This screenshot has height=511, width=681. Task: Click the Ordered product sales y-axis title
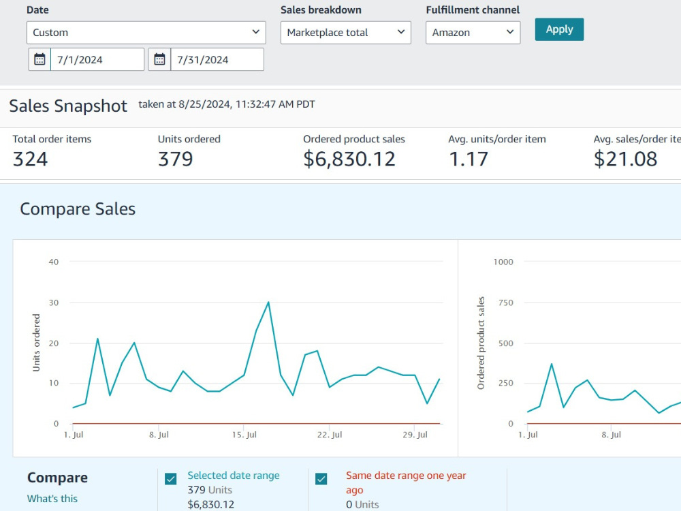(480, 343)
